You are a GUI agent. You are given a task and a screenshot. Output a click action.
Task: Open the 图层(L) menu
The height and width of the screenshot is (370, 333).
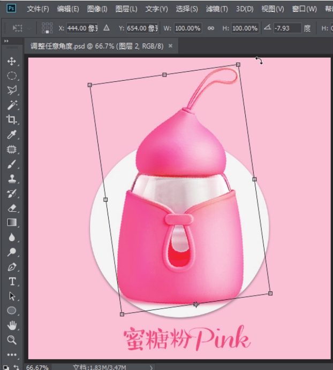coord(126,9)
